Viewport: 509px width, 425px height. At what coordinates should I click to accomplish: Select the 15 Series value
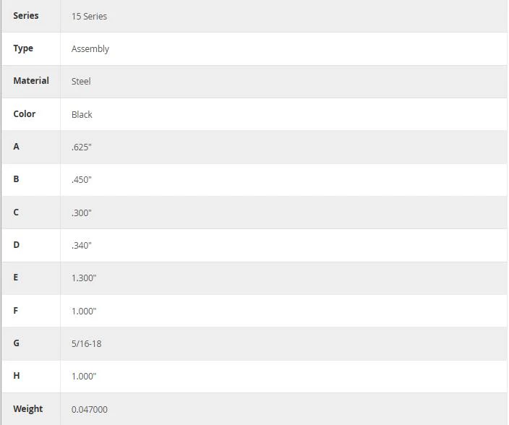tap(89, 16)
